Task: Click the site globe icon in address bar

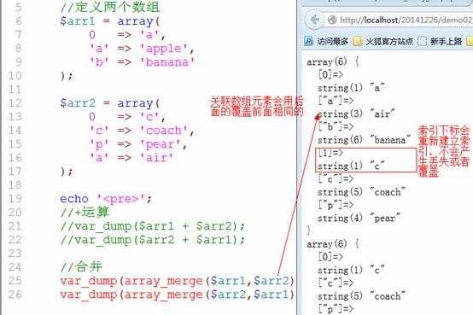Action: (x=332, y=20)
